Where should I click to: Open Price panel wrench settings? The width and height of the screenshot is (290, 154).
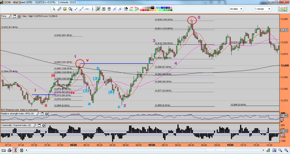[10, 16]
